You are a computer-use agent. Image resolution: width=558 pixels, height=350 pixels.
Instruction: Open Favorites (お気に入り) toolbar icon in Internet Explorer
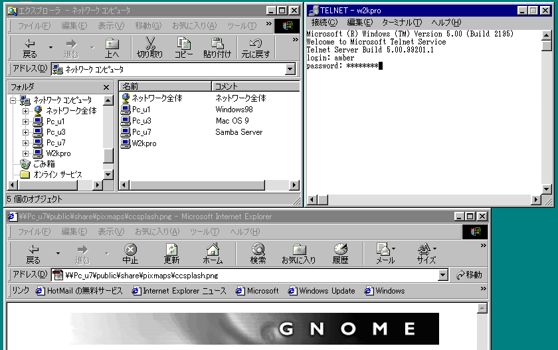pos(299,249)
